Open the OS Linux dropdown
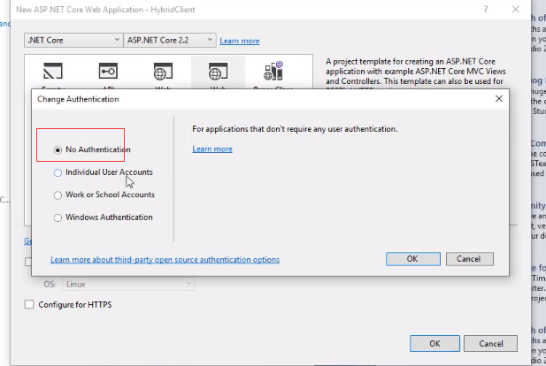Viewport: 546px width, 366px height. (x=128, y=285)
